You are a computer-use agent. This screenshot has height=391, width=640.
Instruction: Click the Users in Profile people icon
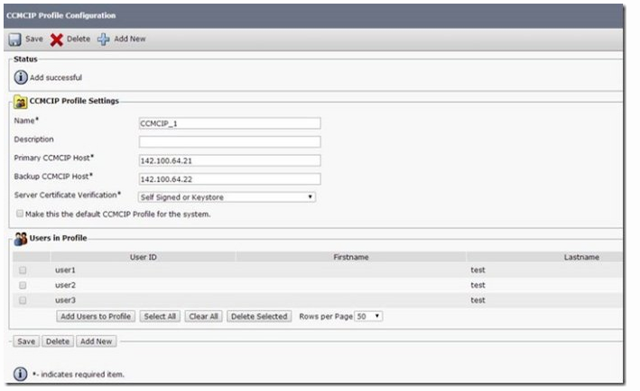pyautogui.click(x=21, y=239)
